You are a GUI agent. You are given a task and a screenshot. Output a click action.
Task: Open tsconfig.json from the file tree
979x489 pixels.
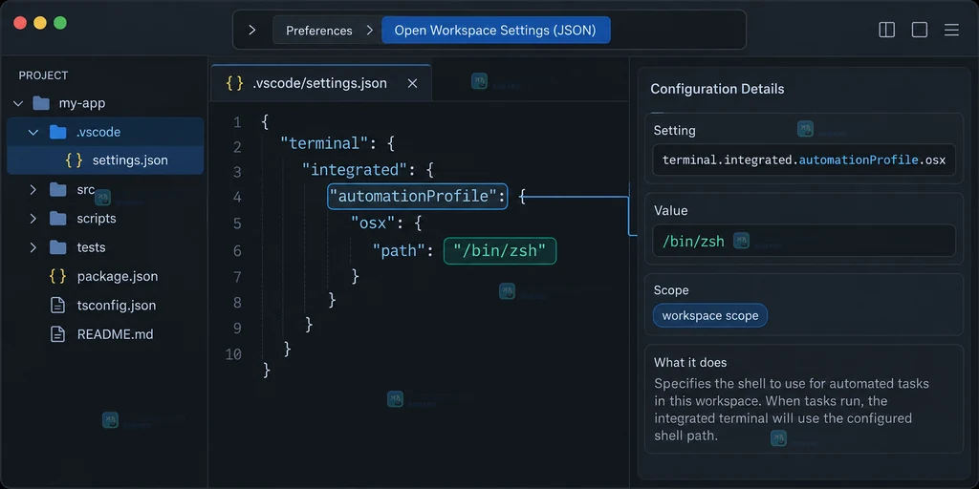click(117, 305)
